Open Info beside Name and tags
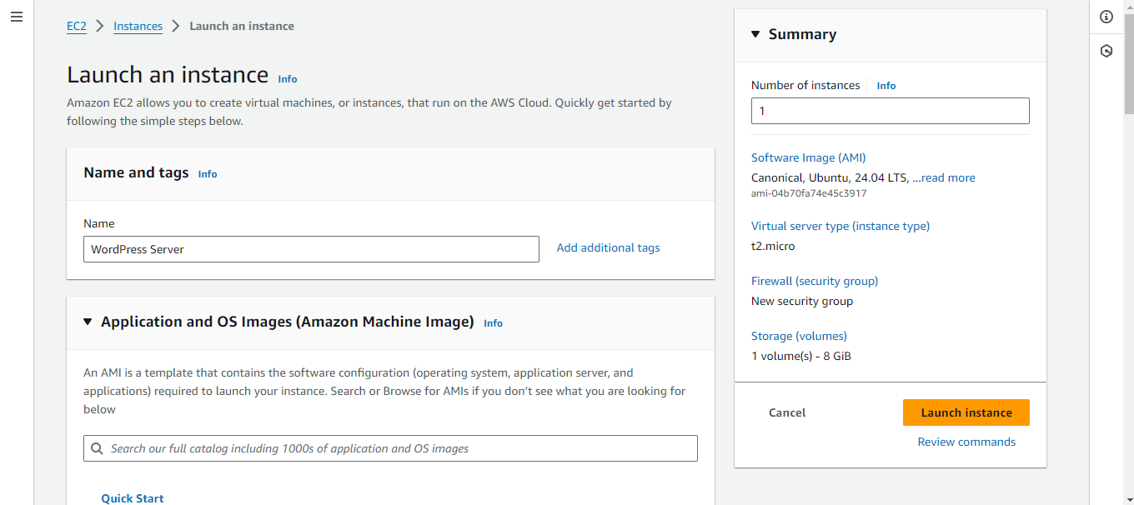Image resolution: width=1134 pixels, height=505 pixels. pos(208,174)
